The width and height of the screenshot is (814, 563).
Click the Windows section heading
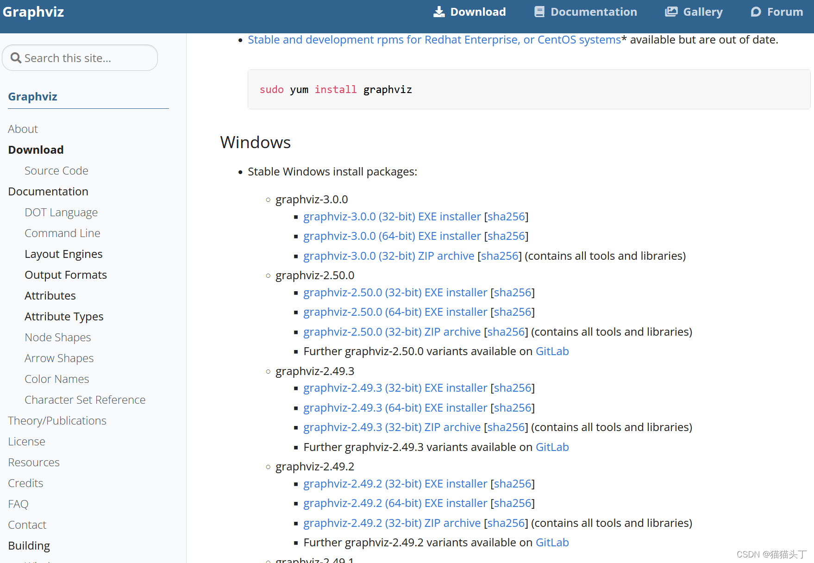[x=256, y=142]
